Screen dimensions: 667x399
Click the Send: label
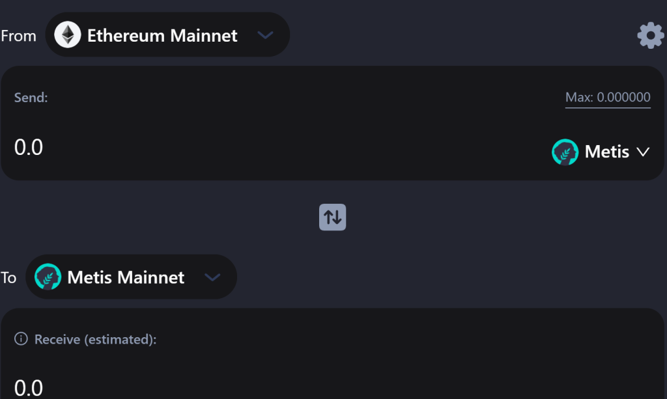31,97
